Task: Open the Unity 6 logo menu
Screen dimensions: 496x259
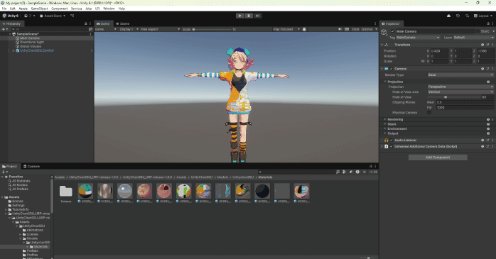Action: click(x=11, y=16)
